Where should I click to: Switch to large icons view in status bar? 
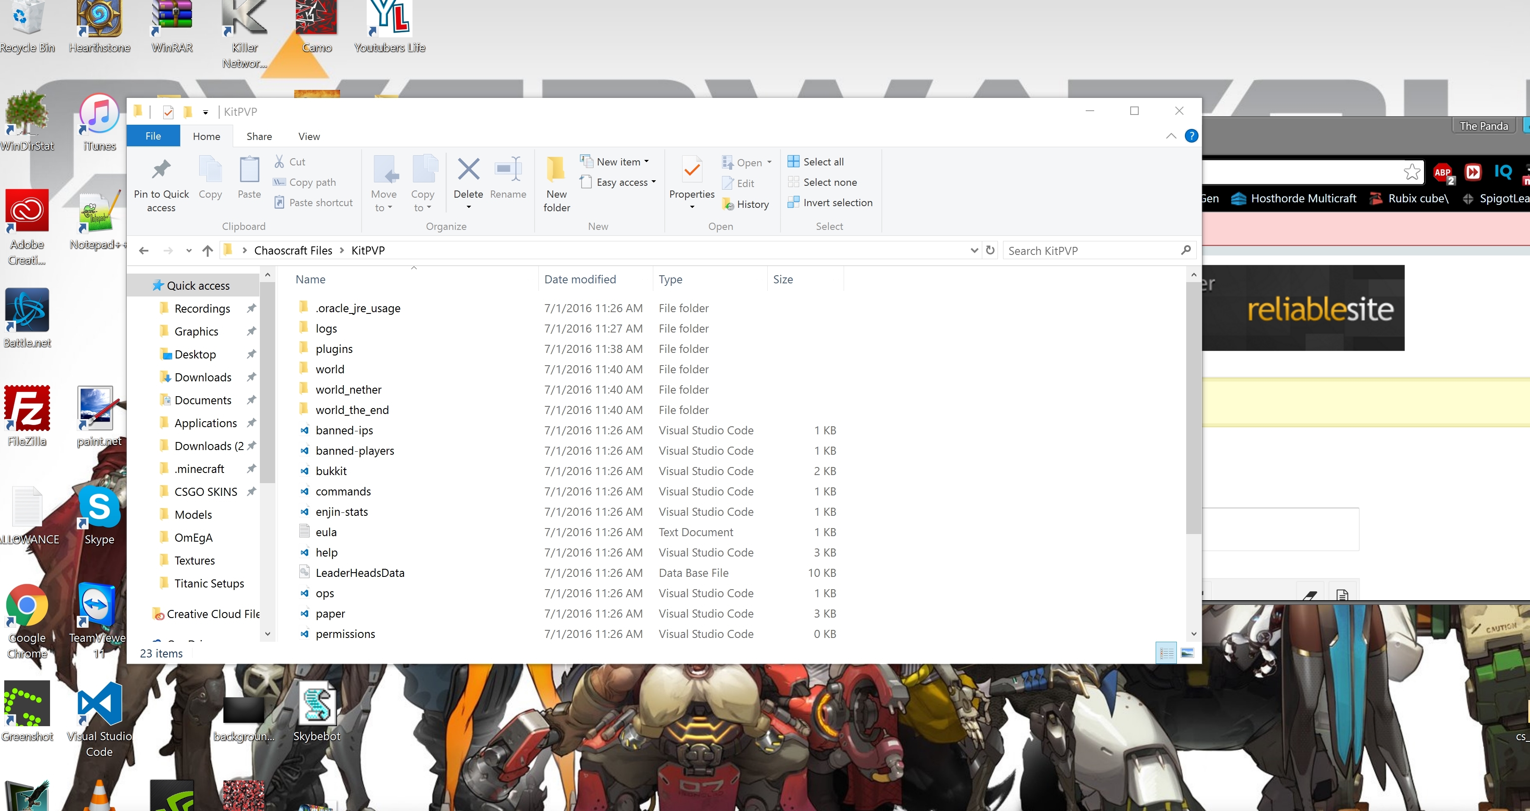tap(1187, 653)
